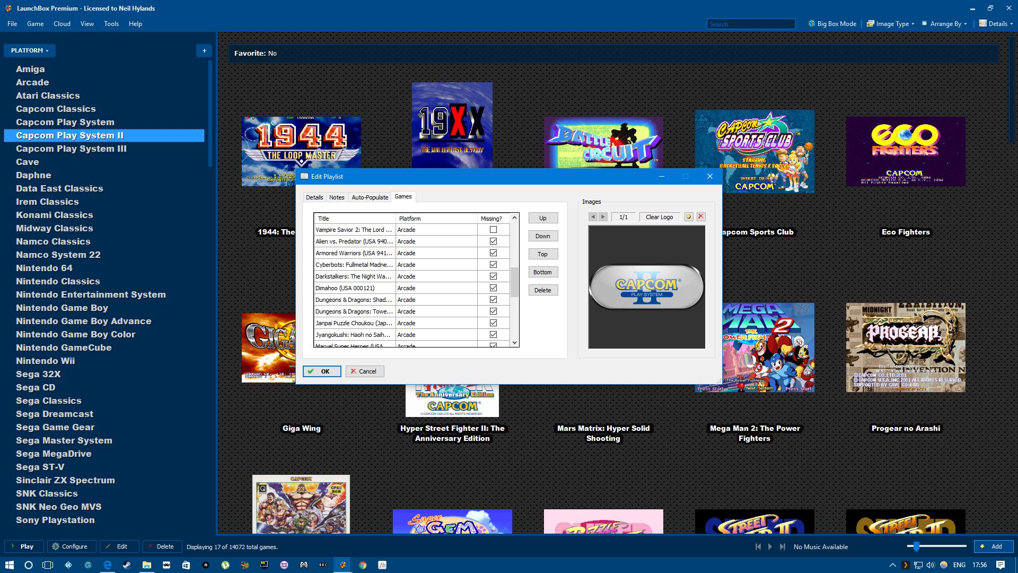Toggle Missing checkbox for Armored Warriors
The width and height of the screenshot is (1018, 573).
coord(493,253)
